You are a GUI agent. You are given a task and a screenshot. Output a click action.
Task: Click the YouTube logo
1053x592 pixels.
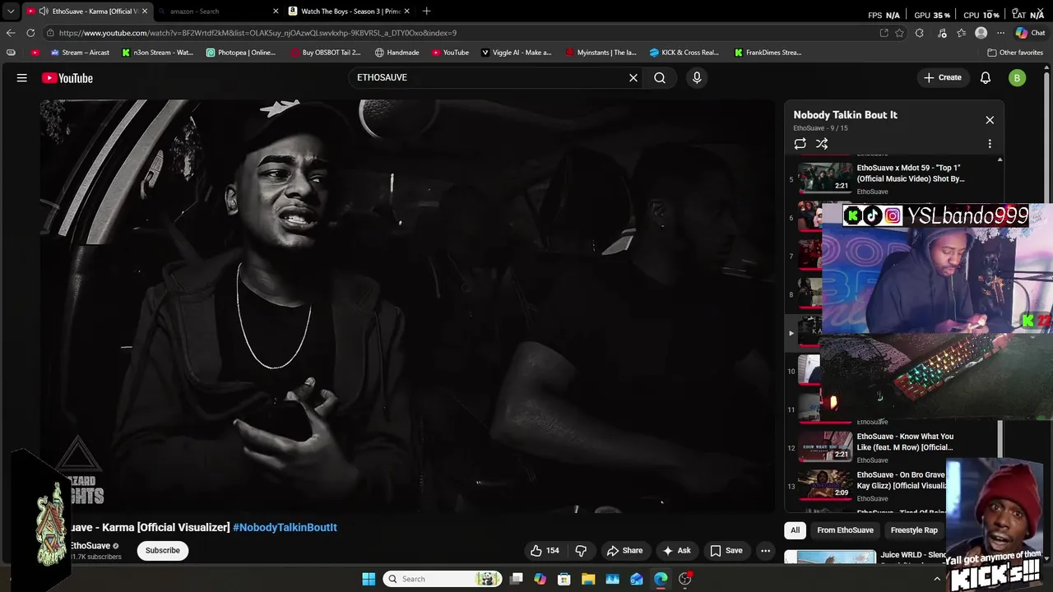pos(67,78)
